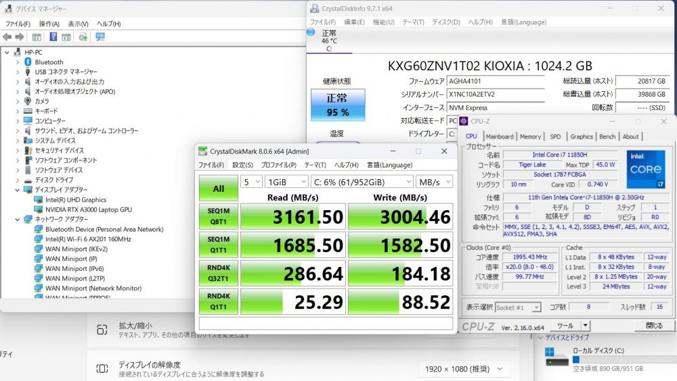
Task: Open the test size 1GiB dropdown
Action: (x=286, y=182)
